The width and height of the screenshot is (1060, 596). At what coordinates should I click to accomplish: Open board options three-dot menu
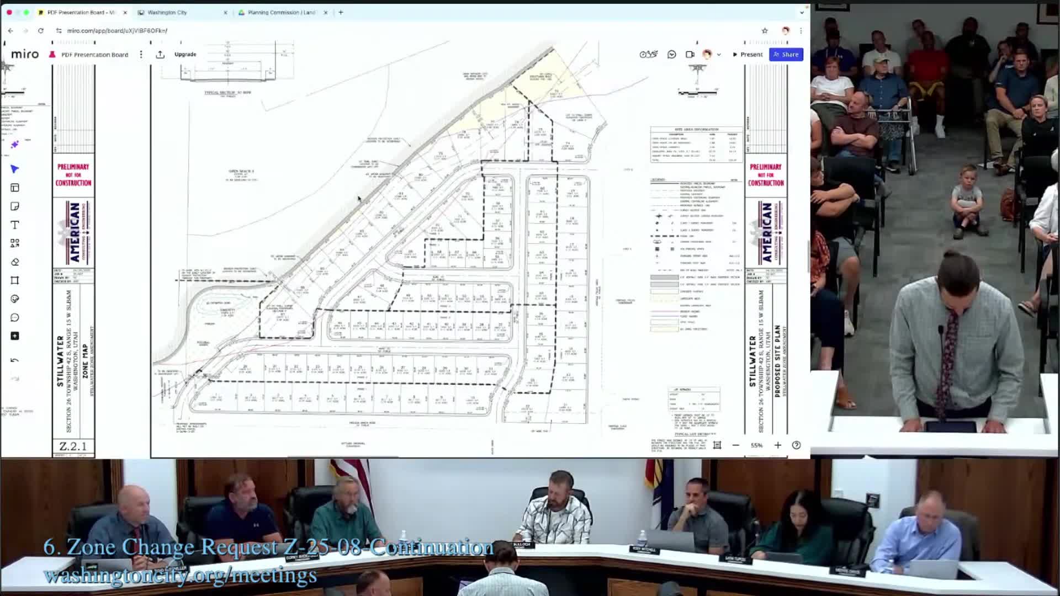[x=141, y=54]
